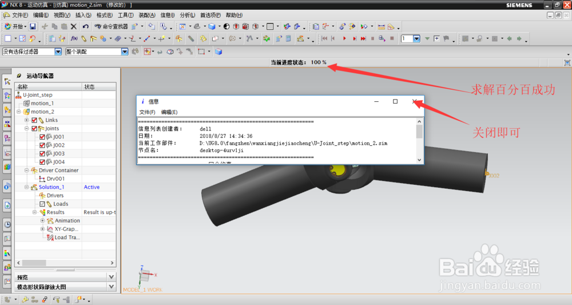The image size is (572, 305).
Task: Click the Undo arrow icon
Action: (85, 27)
